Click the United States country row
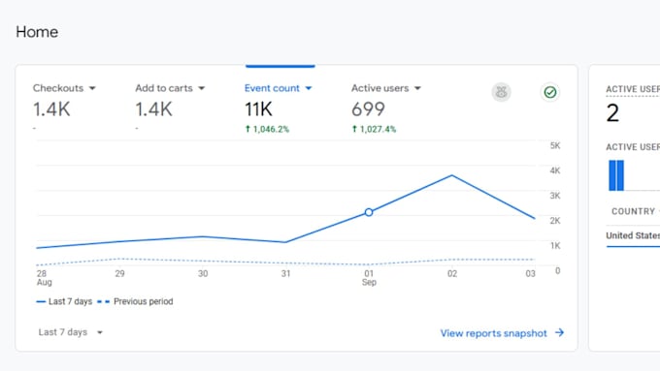Viewport: 660px width, 371px height. point(633,235)
